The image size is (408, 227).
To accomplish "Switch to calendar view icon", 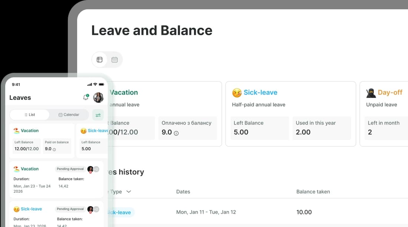I will 115,60.
